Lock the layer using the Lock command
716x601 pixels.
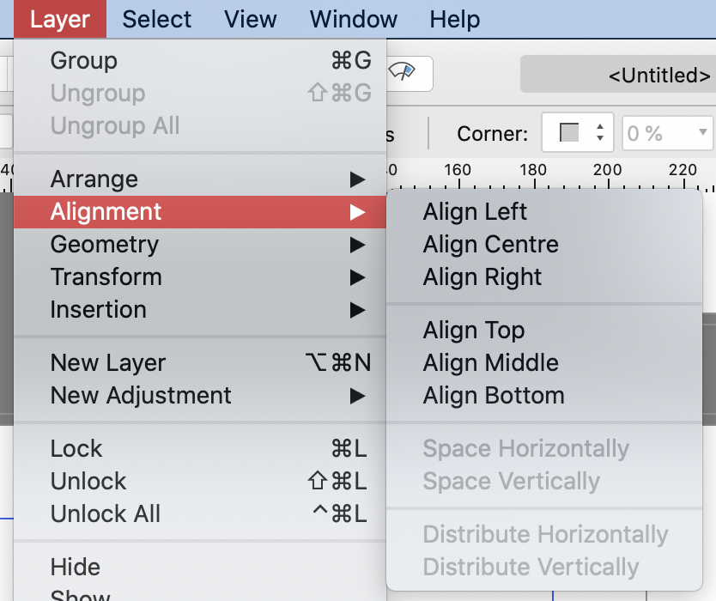[76, 448]
